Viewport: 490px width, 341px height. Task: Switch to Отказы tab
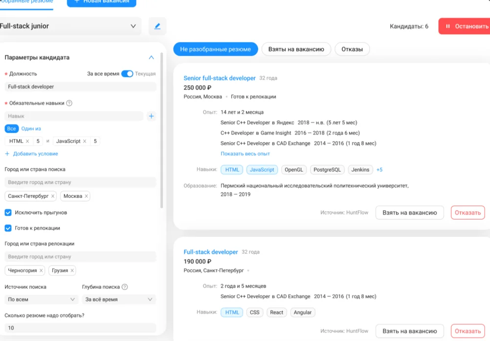[x=352, y=49]
